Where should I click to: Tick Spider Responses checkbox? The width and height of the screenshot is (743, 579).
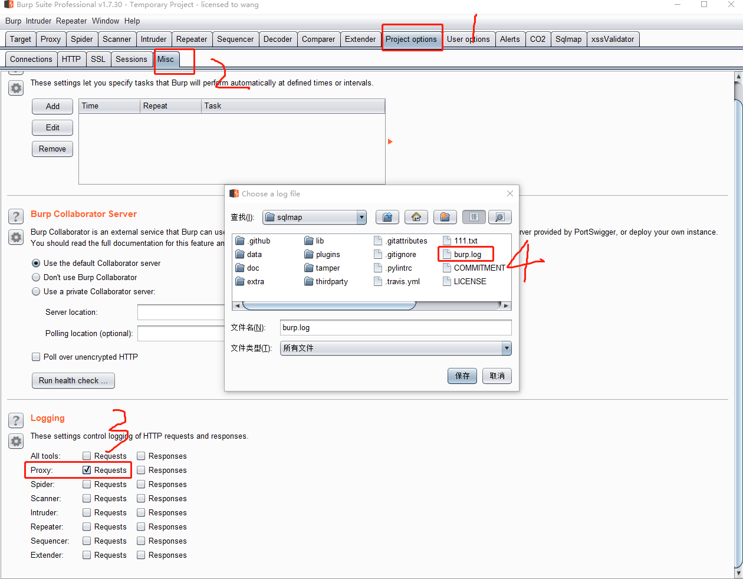(141, 484)
